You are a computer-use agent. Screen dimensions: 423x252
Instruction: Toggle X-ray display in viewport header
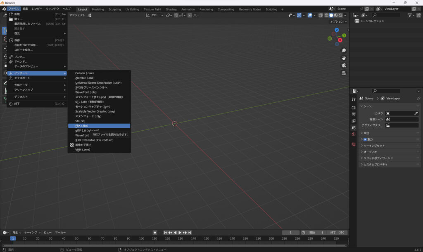click(x=321, y=15)
